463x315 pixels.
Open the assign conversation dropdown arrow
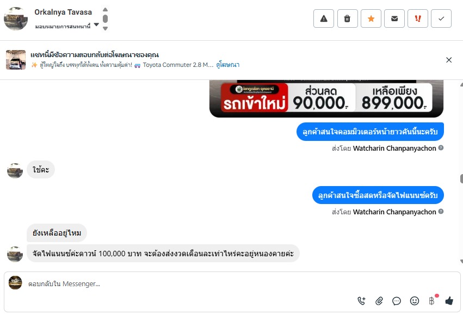(96, 24)
